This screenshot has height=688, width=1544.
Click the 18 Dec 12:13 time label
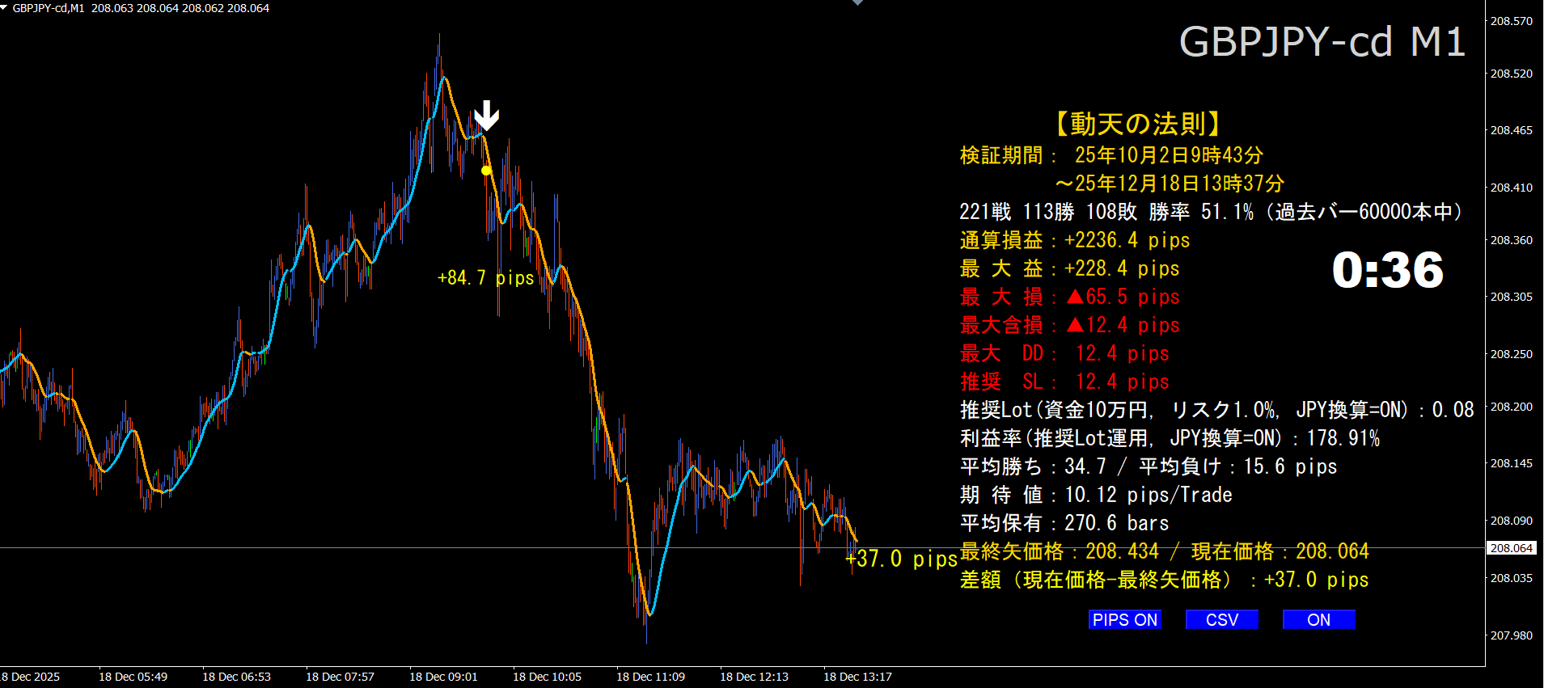pos(754,677)
